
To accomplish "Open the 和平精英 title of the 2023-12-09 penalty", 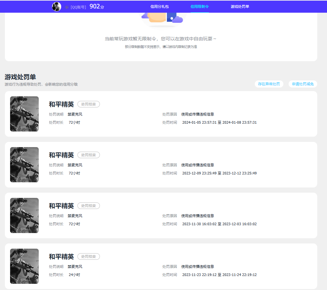I will 61,155.
